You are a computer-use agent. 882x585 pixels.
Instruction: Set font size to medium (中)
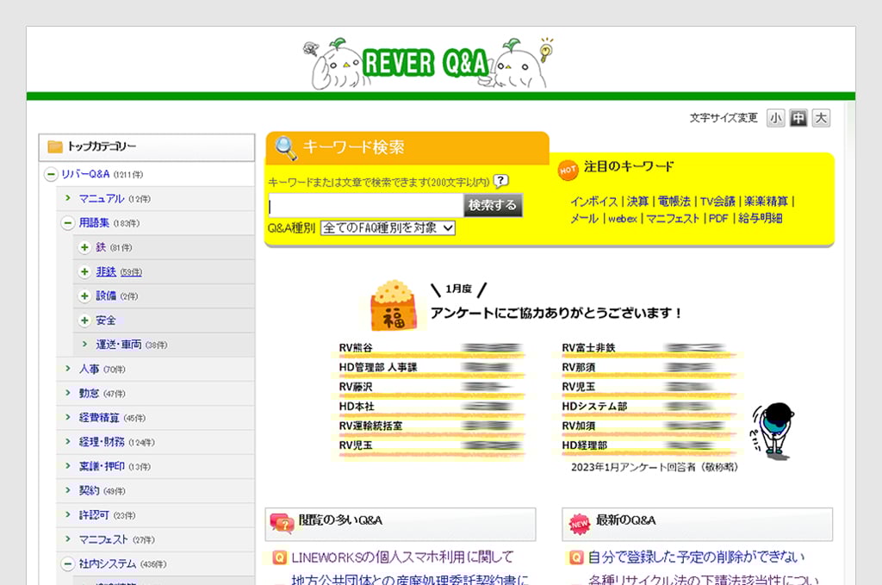pos(798,118)
